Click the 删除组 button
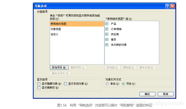 [129, 68]
